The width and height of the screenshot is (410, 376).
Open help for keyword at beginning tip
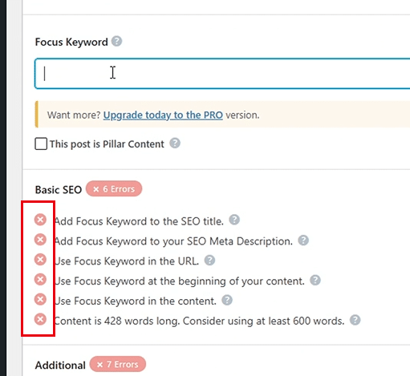[x=315, y=281]
